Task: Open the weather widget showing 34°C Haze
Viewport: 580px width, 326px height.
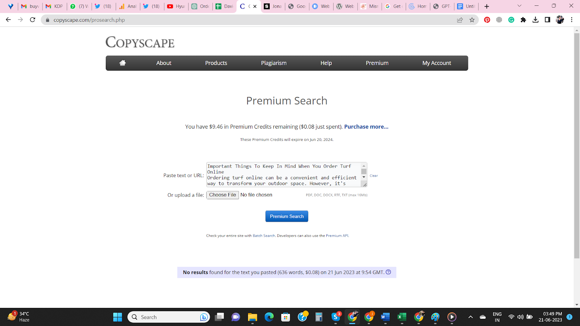Action: [x=18, y=317]
